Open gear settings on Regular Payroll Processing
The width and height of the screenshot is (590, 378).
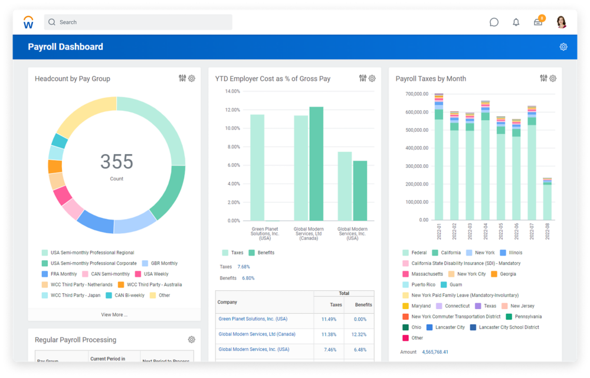pyautogui.click(x=192, y=340)
